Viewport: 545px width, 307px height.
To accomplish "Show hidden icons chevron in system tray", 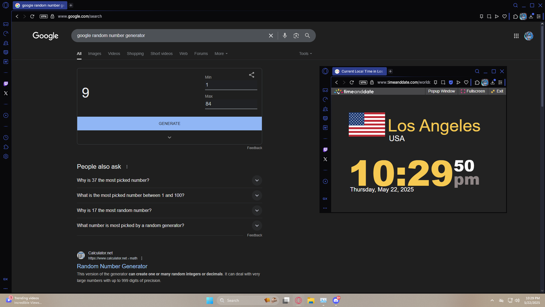I will click(492, 300).
